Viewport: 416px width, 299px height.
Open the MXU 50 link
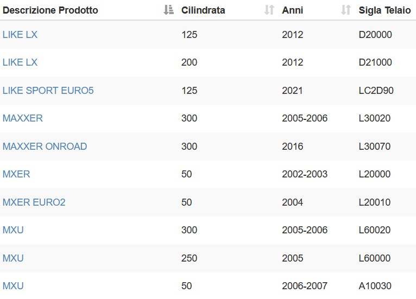click(13, 286)
